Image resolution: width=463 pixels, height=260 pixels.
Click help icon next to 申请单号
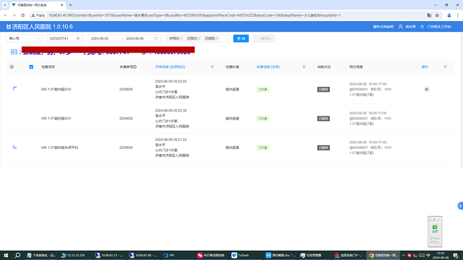pos(135,67)
